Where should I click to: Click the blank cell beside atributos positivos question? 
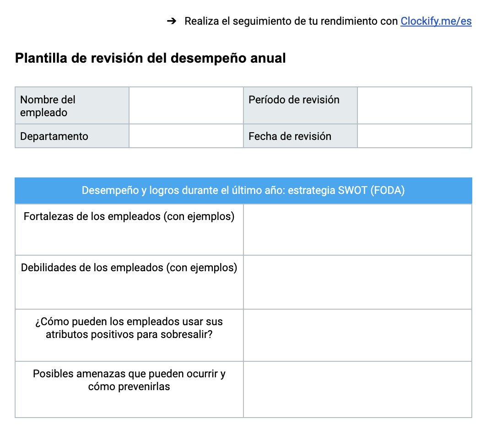[x=357, y=335]
